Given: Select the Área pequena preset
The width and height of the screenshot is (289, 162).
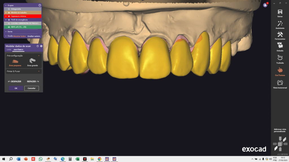Looking at the screenshot, I should pyautogui.click(x=15, y=62).
